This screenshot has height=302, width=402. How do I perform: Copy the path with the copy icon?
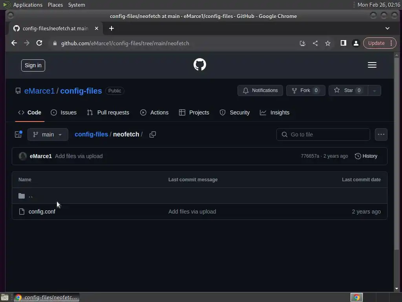coord(153,134)
